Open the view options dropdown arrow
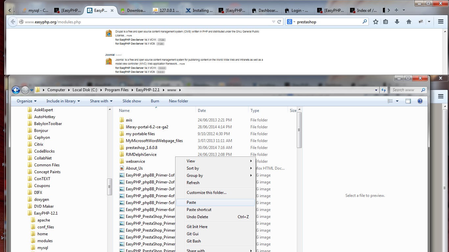 (x=397, y=101)
